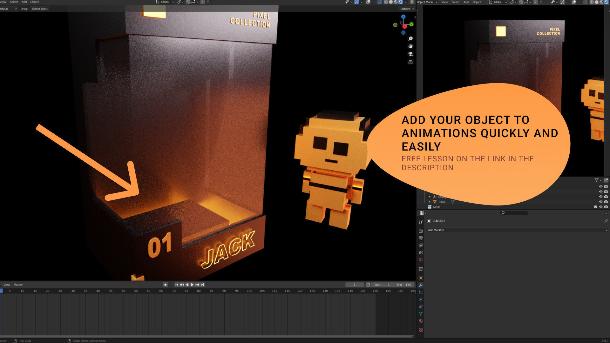
Task: Hide the Torus object in viewport
Action: pos(601,202)
